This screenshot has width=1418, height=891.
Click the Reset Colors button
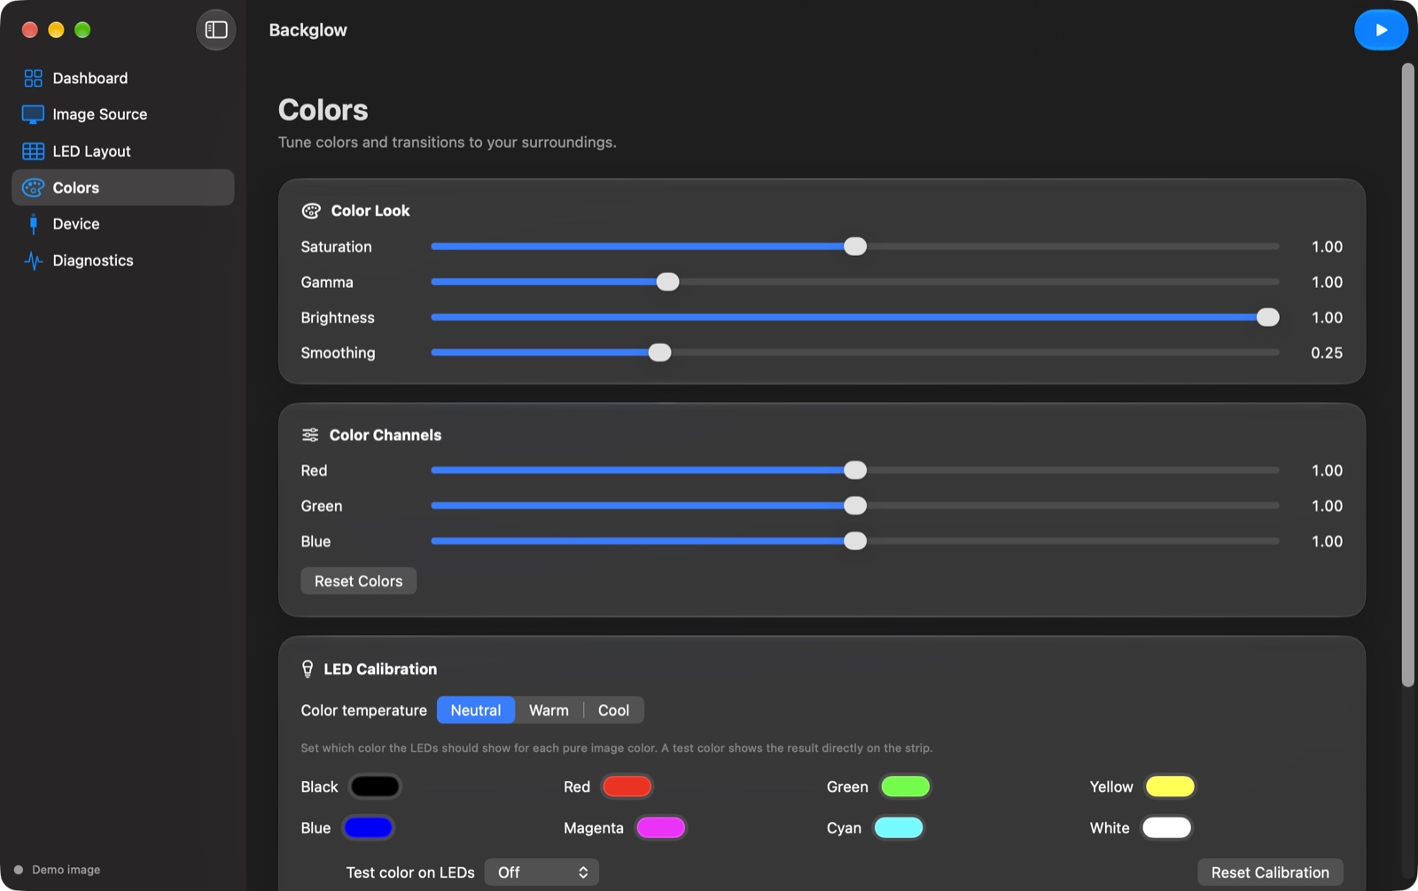coord(359,581)
